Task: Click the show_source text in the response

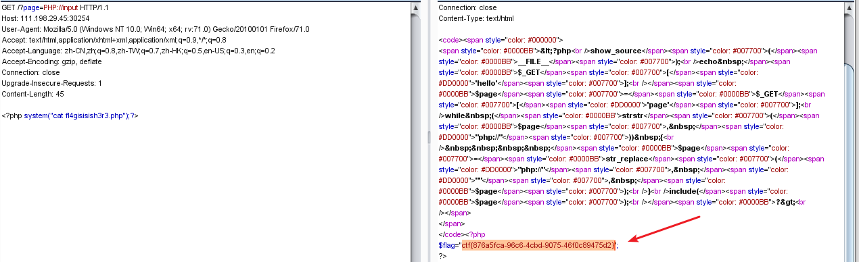Action: [616, 51]
